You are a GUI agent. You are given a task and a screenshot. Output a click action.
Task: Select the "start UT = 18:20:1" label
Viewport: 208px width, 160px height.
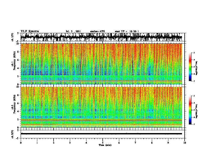pyautogui.click(x=127, y=31)
